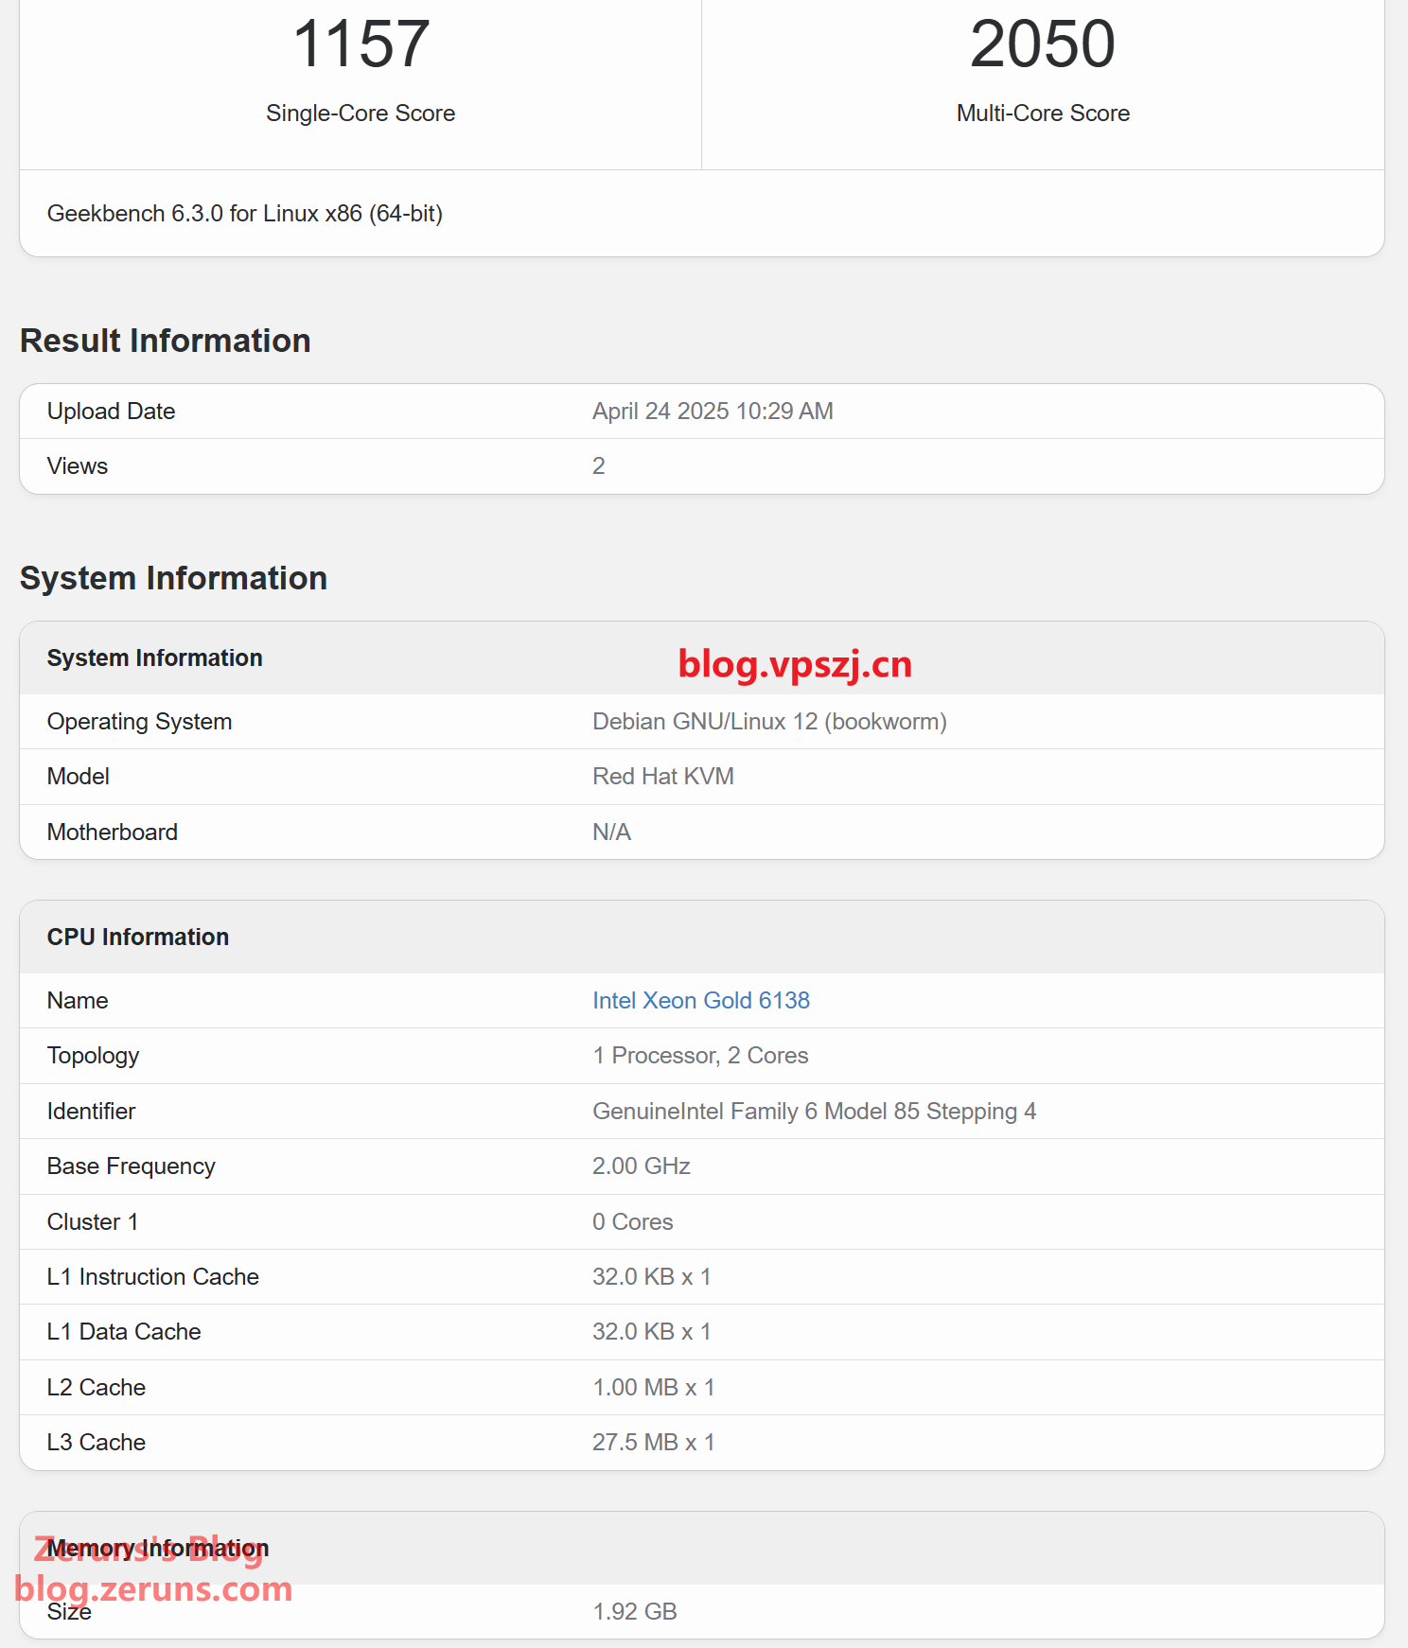Click the Views row label

click(78, 466)
